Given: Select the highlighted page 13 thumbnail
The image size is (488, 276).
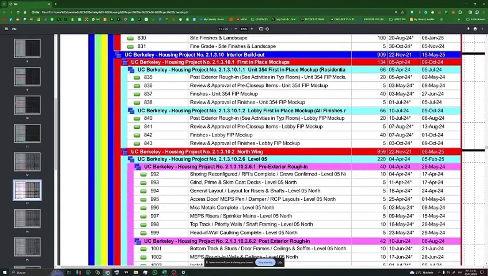Looking at the screenshot, I should [x=27, y=191].
